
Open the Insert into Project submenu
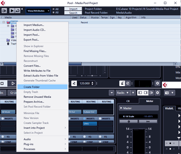tap(43, 128)
